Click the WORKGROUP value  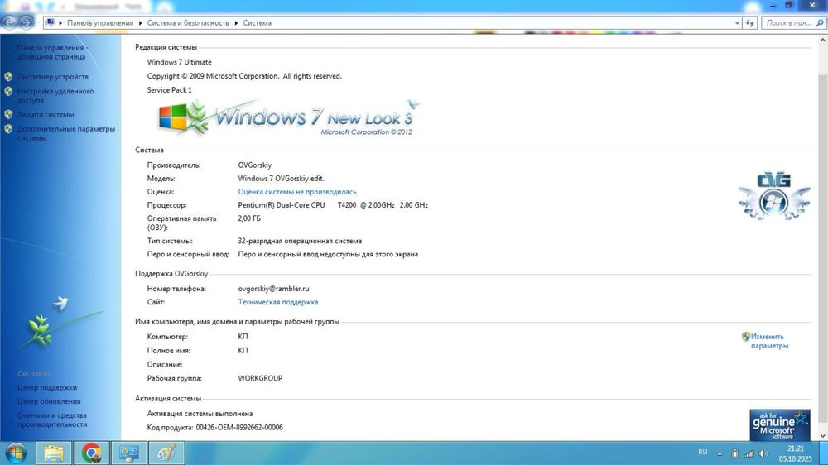click(260, 378)
